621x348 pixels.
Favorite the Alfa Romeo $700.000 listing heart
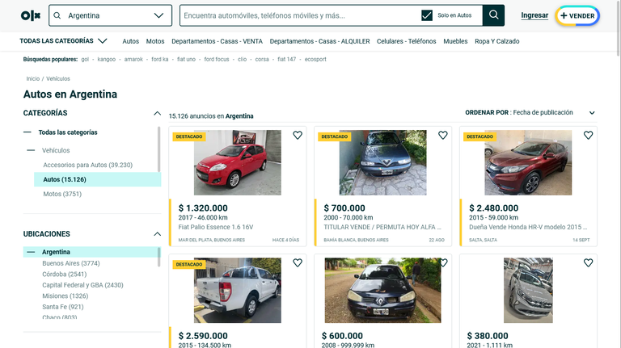coord(443,136)
